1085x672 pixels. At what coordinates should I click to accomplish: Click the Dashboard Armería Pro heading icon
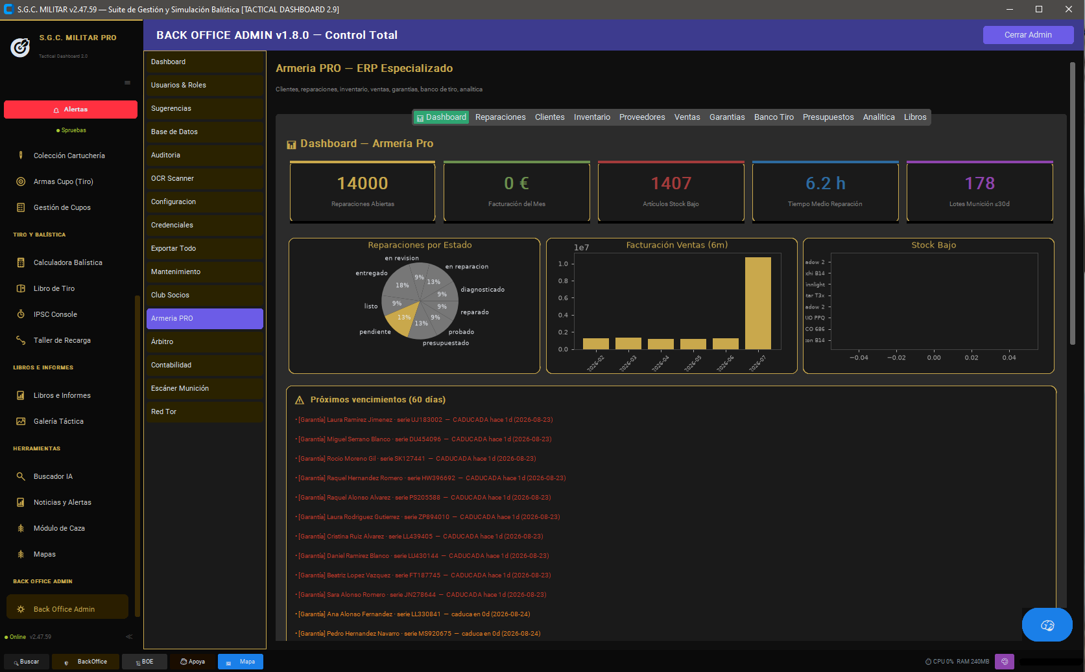point(292,145)
